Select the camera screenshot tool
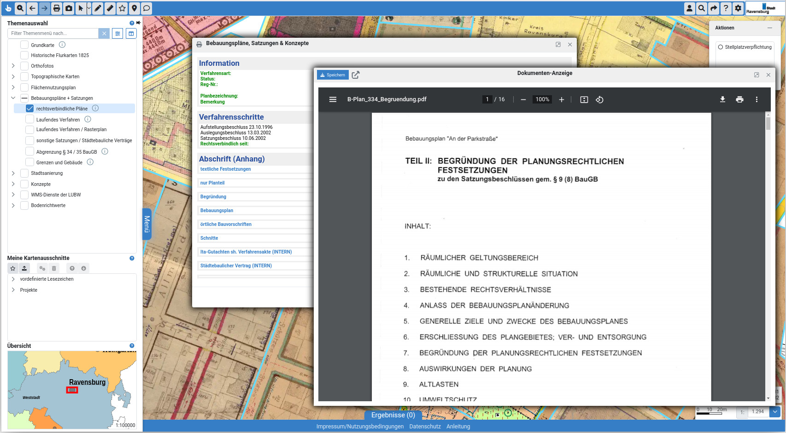The image size is (786, 433). [69, 8]
